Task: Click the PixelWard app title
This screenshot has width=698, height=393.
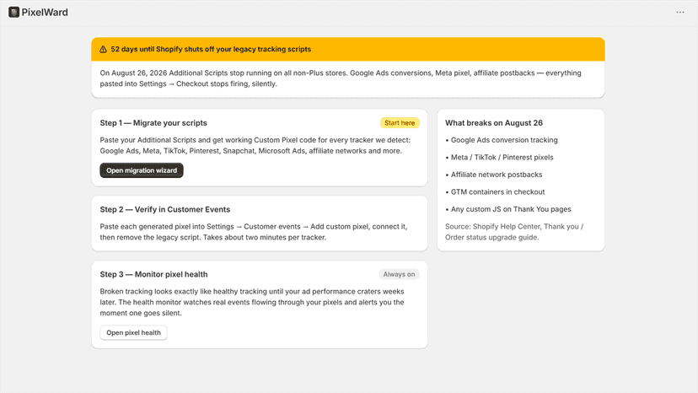Action: click(x=45, y=13)
